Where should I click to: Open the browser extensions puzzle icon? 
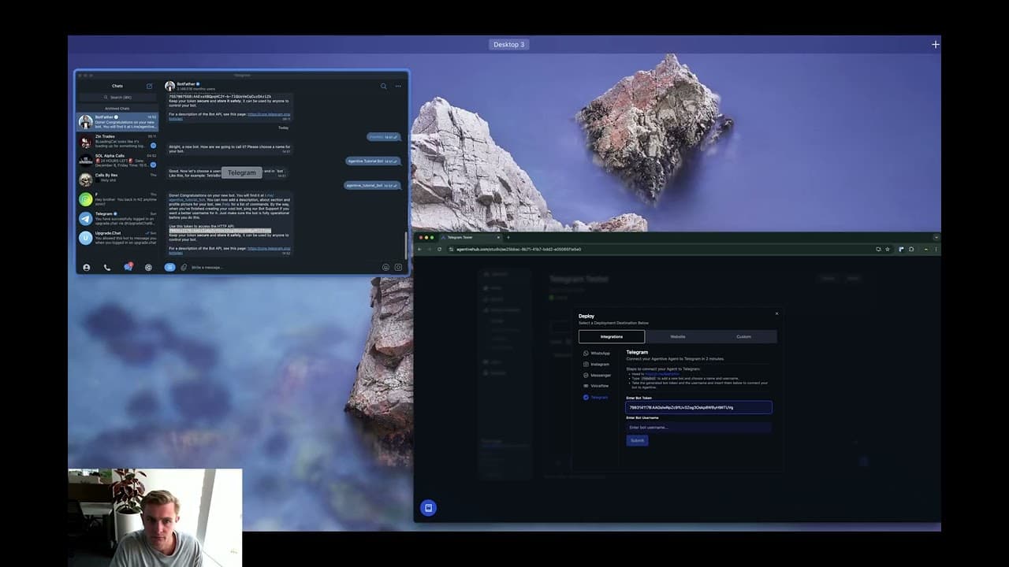tap(912, 249)
